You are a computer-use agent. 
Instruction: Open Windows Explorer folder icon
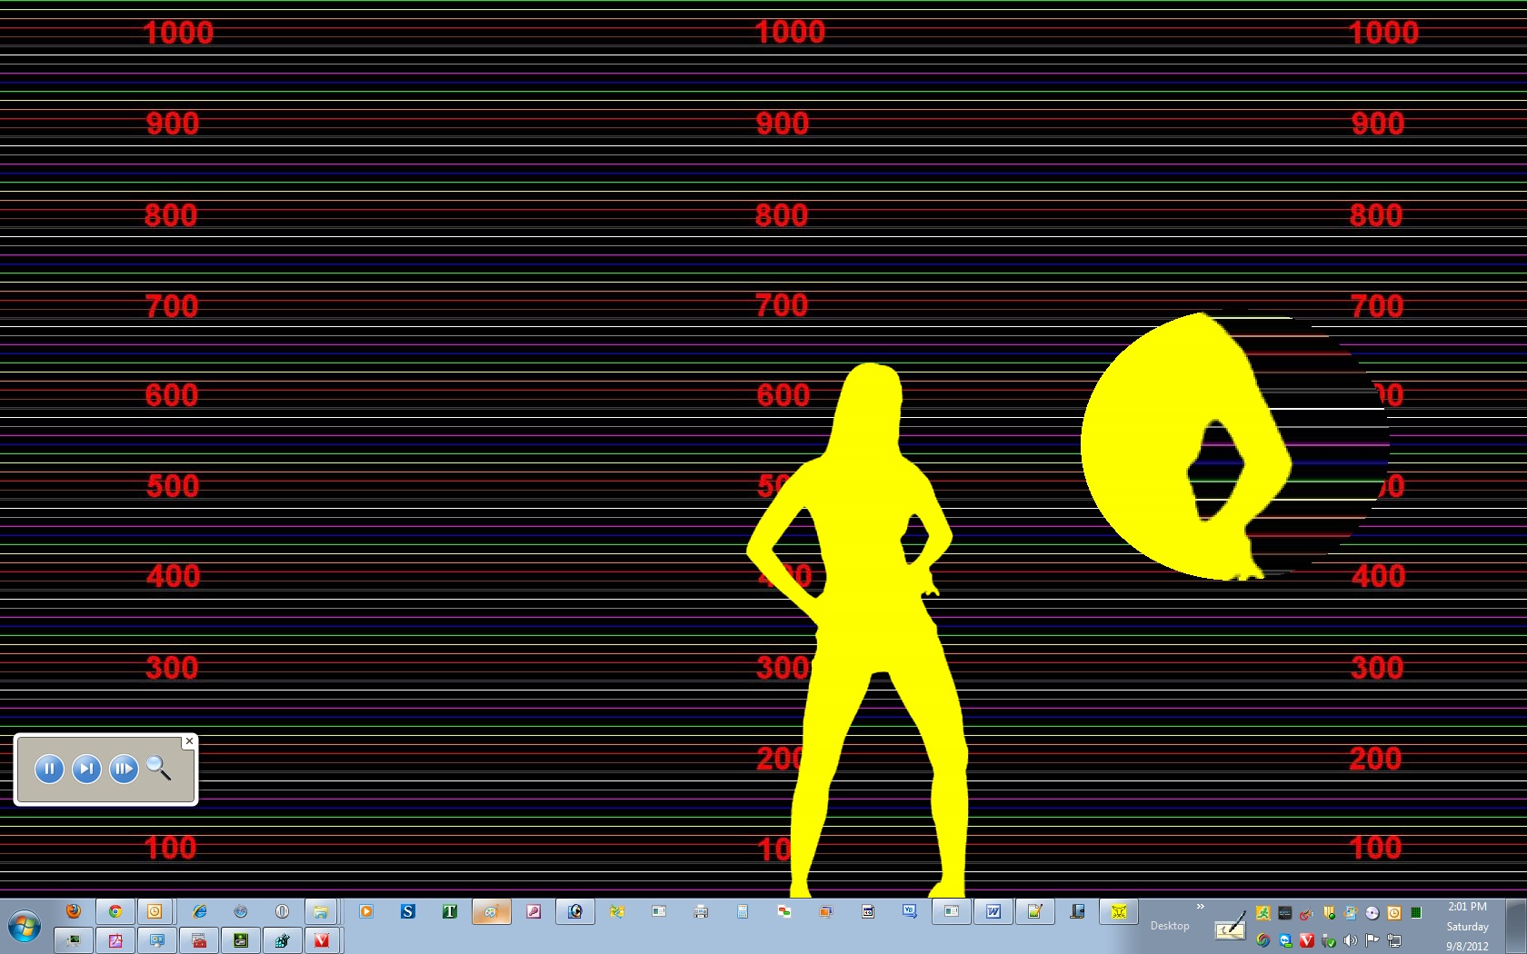tap(320, 911)
